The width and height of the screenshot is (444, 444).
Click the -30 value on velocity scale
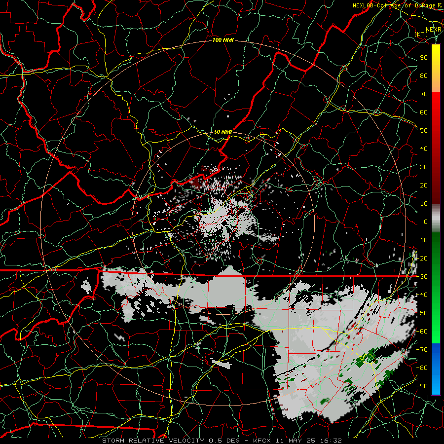point(422,277)
